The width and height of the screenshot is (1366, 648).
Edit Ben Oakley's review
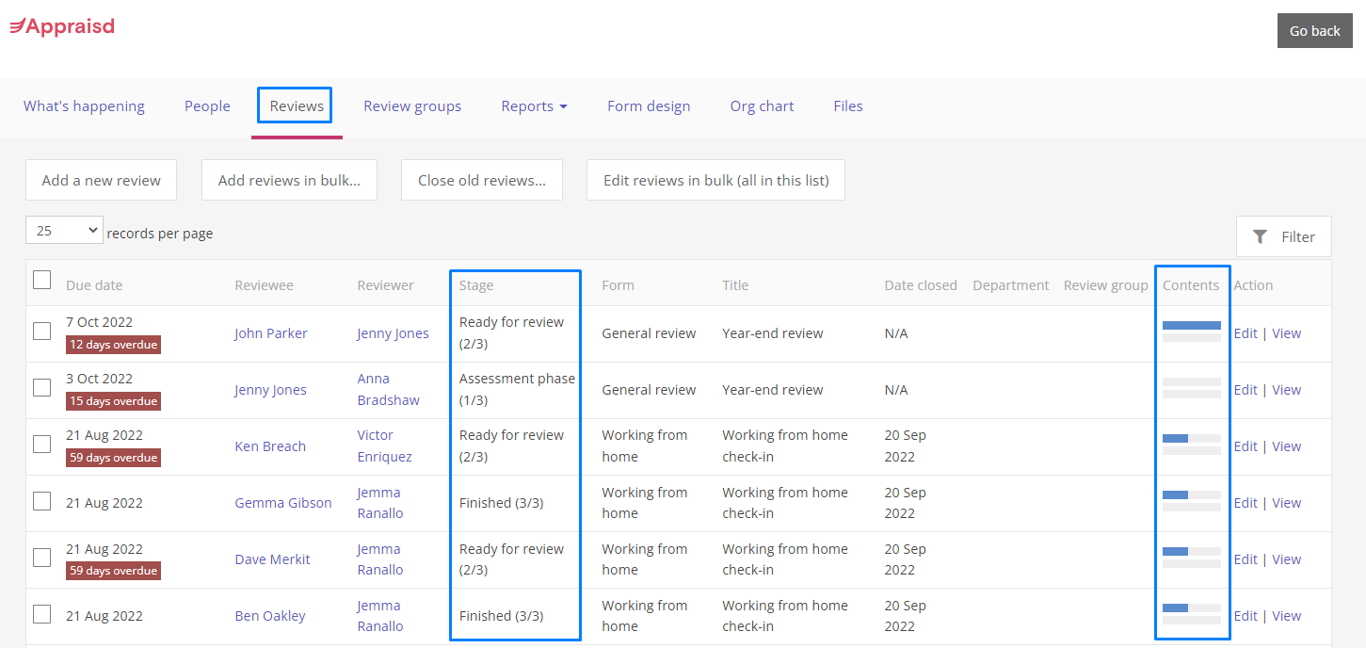tap(1245, 616)
